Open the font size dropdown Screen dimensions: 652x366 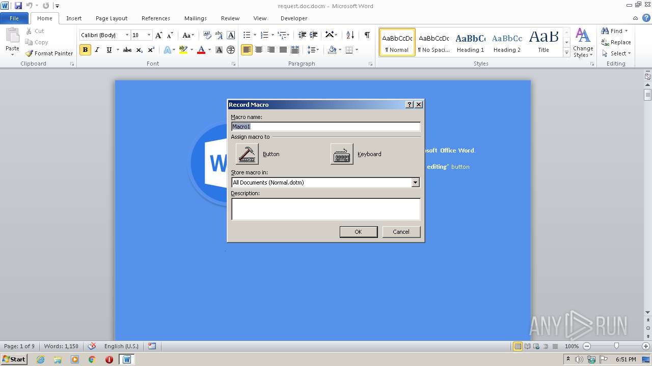pos(149,35)
